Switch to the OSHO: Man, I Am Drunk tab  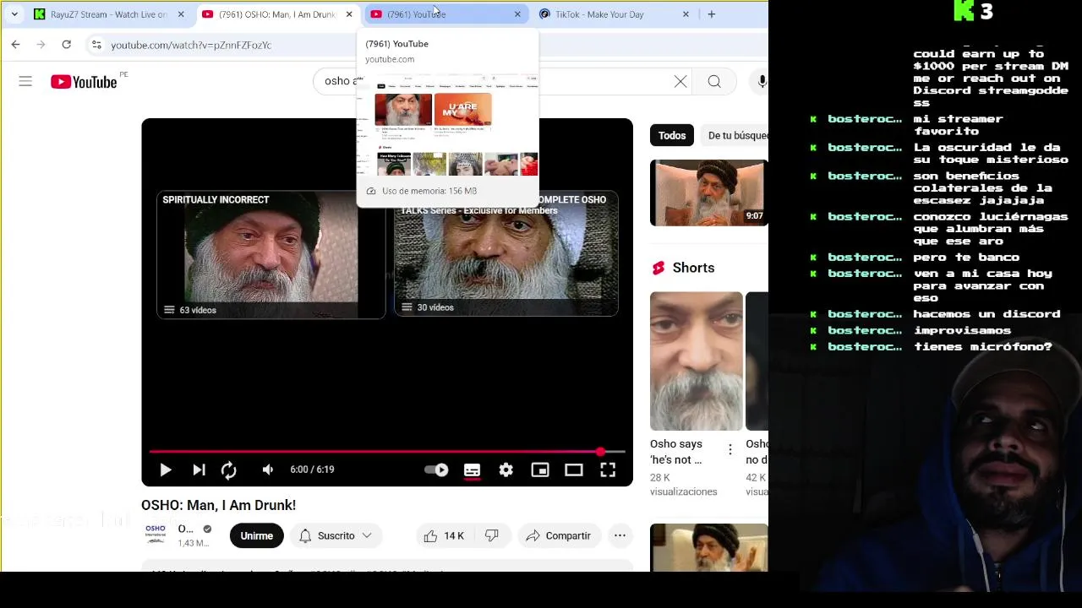tap(276, 14)
